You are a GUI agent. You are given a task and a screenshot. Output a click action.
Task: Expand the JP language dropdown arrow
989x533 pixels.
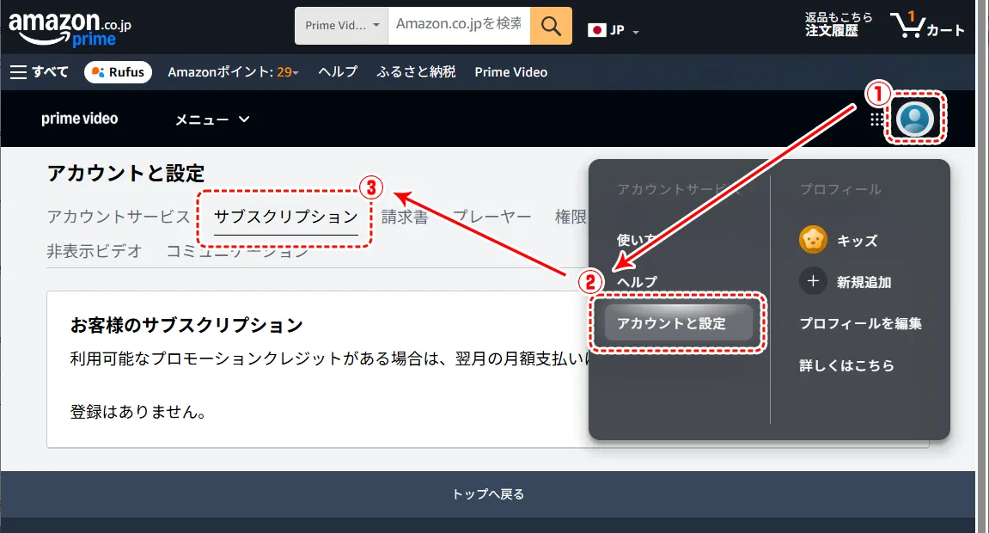click(x=636, y=32)
